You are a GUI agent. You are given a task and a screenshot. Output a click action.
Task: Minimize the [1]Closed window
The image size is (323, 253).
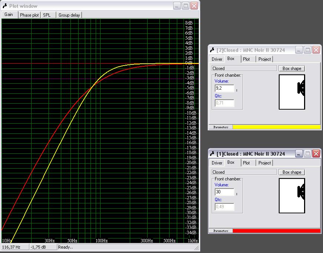pyautogui.click(x=299, y=154)
